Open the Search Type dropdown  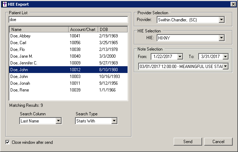pos(114,121)
